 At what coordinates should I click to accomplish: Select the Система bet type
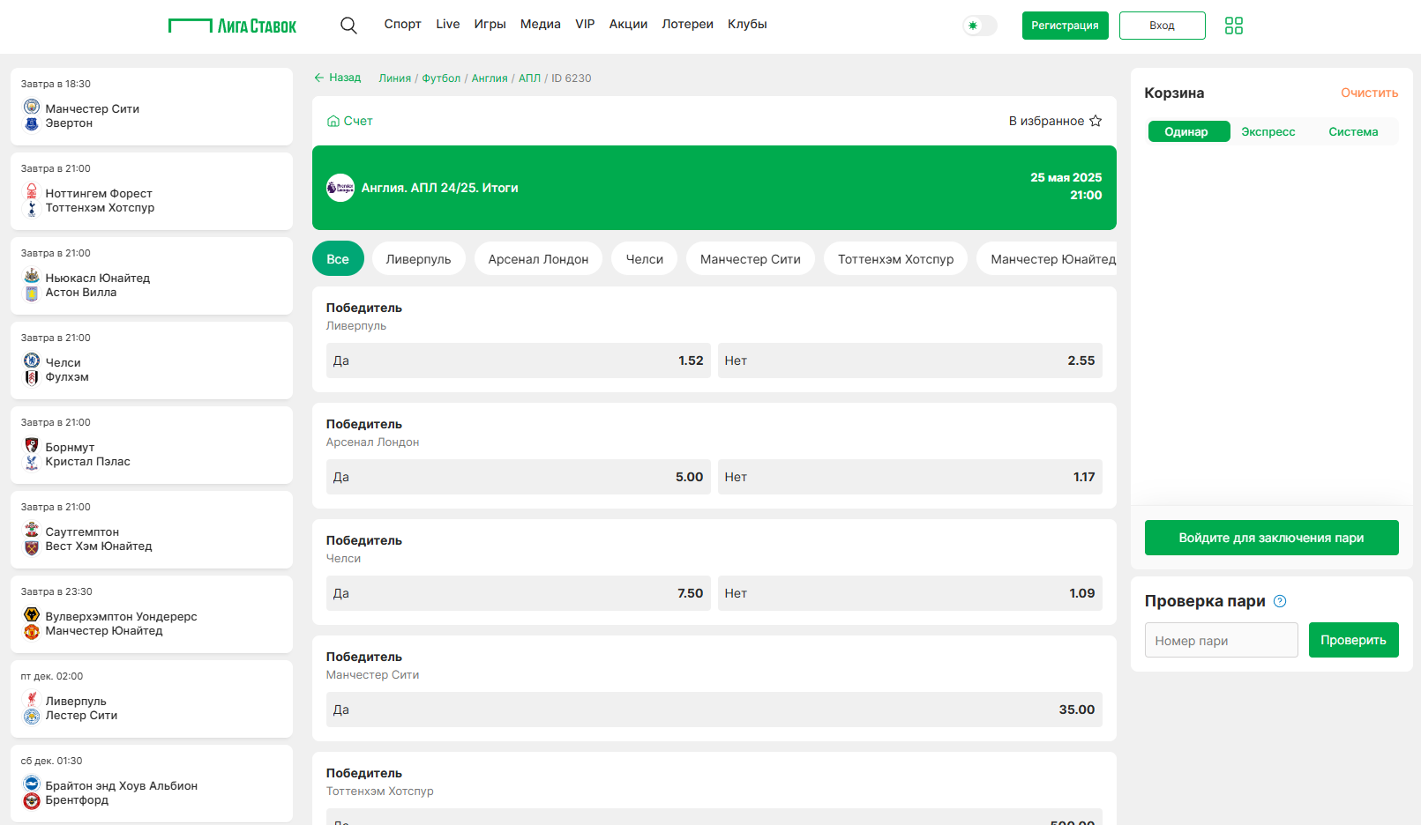(1352, 132)
